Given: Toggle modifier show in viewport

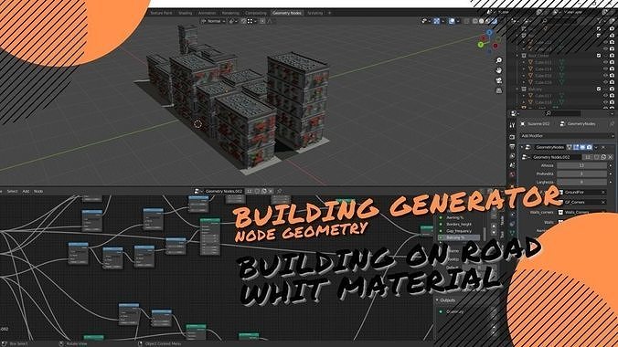Looking at the screenshot, I should (x=582, y=147).
